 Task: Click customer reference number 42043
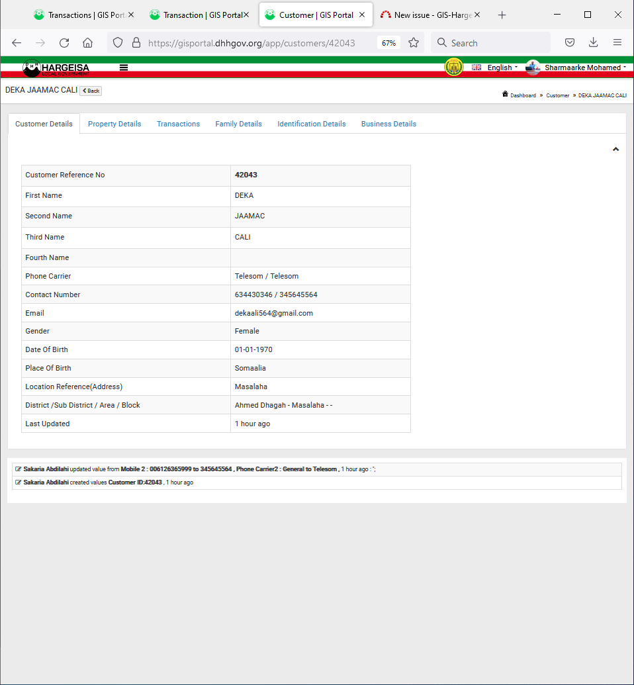tap(246, 175)
